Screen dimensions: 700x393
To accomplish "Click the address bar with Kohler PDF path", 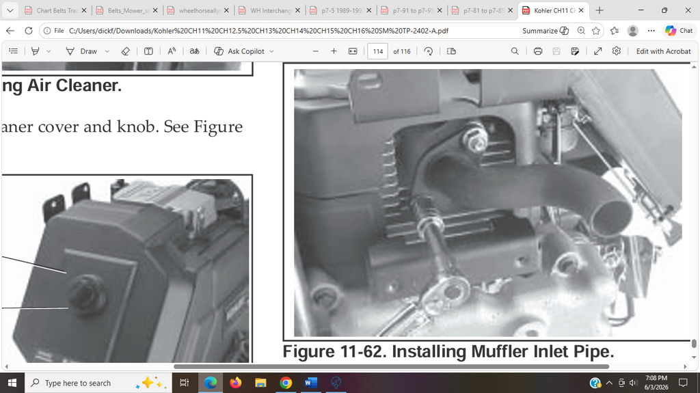I will (x=258, y=31).
